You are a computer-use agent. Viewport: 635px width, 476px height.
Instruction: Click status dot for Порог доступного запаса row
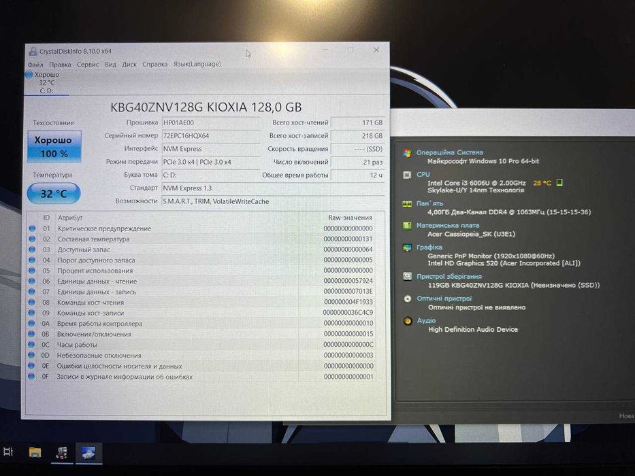(33, 260)
